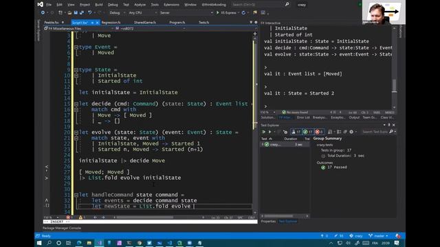Switch to the Regression.fs tab
The image size is (440, 247).
[111, 23]
